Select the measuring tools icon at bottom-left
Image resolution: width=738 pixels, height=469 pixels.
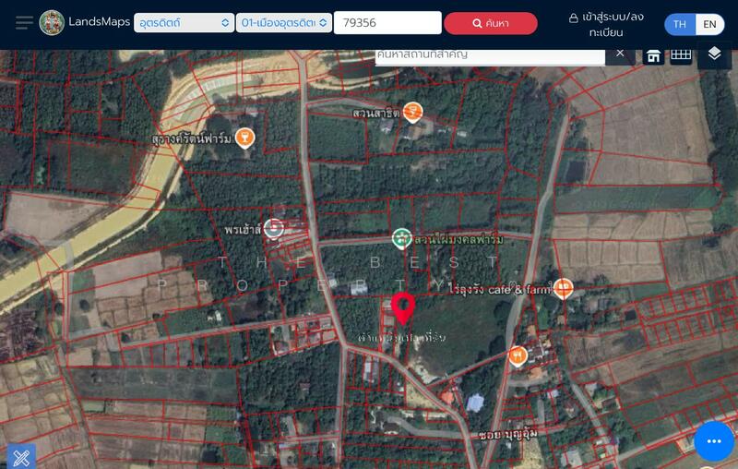tap(21, 455)
